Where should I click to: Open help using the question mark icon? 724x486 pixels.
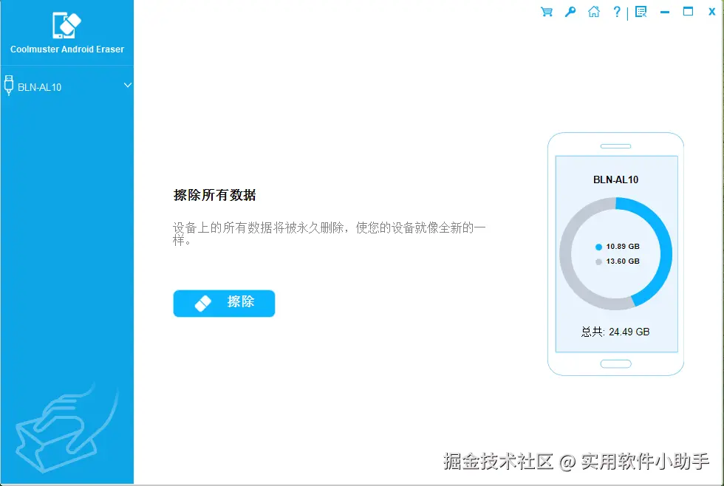(617, 12)
